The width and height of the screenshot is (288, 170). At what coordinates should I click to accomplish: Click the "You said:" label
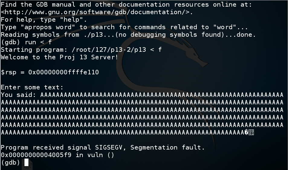19,95
